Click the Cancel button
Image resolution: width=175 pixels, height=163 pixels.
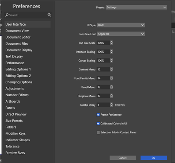pyautogui.click(x=123, y=158)
